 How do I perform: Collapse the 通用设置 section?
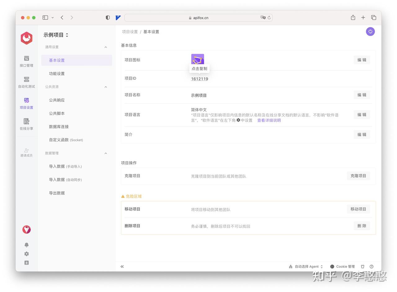click(x=105, y=47)
